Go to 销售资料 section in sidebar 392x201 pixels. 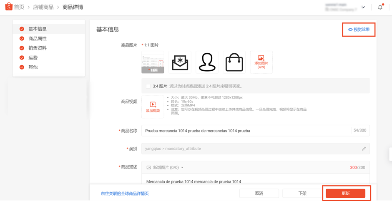pyautogui.click(x=38, y=48)
